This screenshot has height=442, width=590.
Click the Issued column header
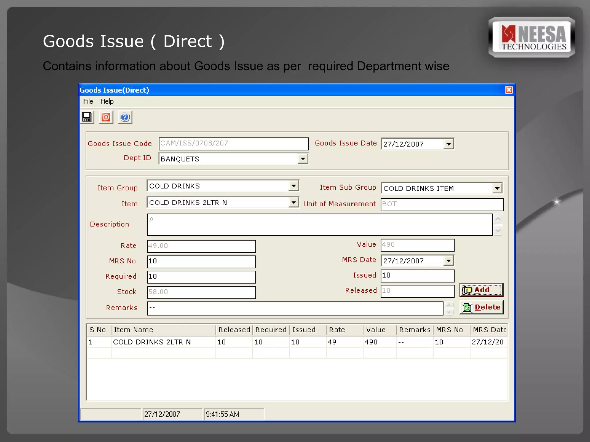coord(308,330)
